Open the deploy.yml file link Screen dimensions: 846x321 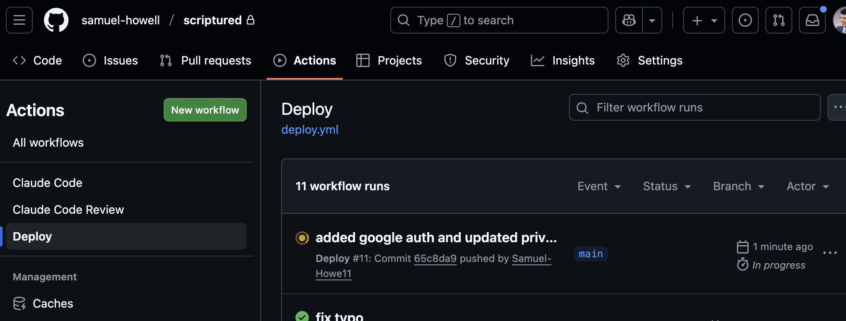coord(310,130)
